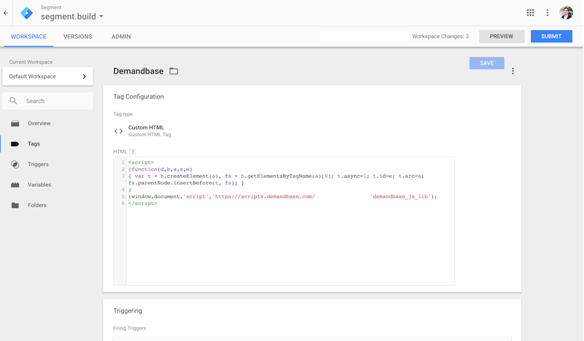584x341 pixels.
Task: Open Variables in sidebar
Action: point(39,185)
